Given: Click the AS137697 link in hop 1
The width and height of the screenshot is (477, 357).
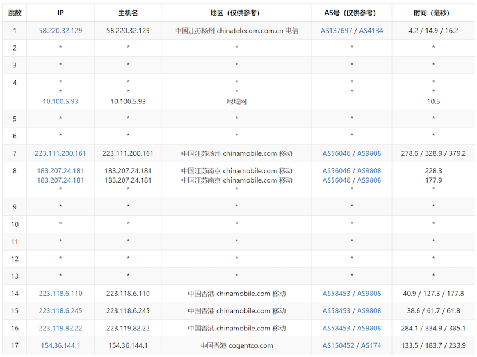Looking at the screenshot, I should pyautogui.click(x=336, y=31).
